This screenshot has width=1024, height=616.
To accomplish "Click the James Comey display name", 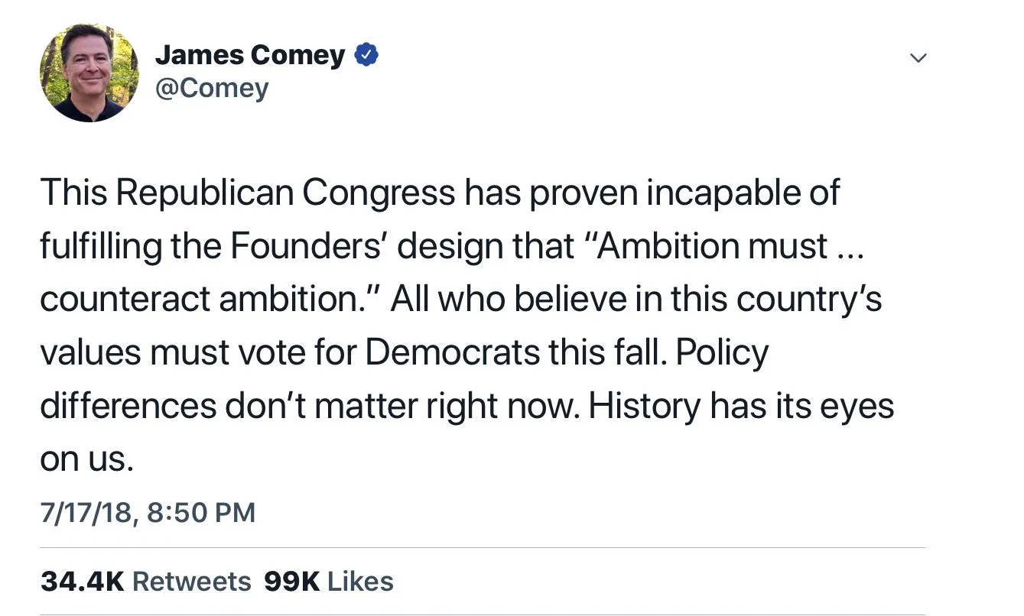I will pos(249,55).
